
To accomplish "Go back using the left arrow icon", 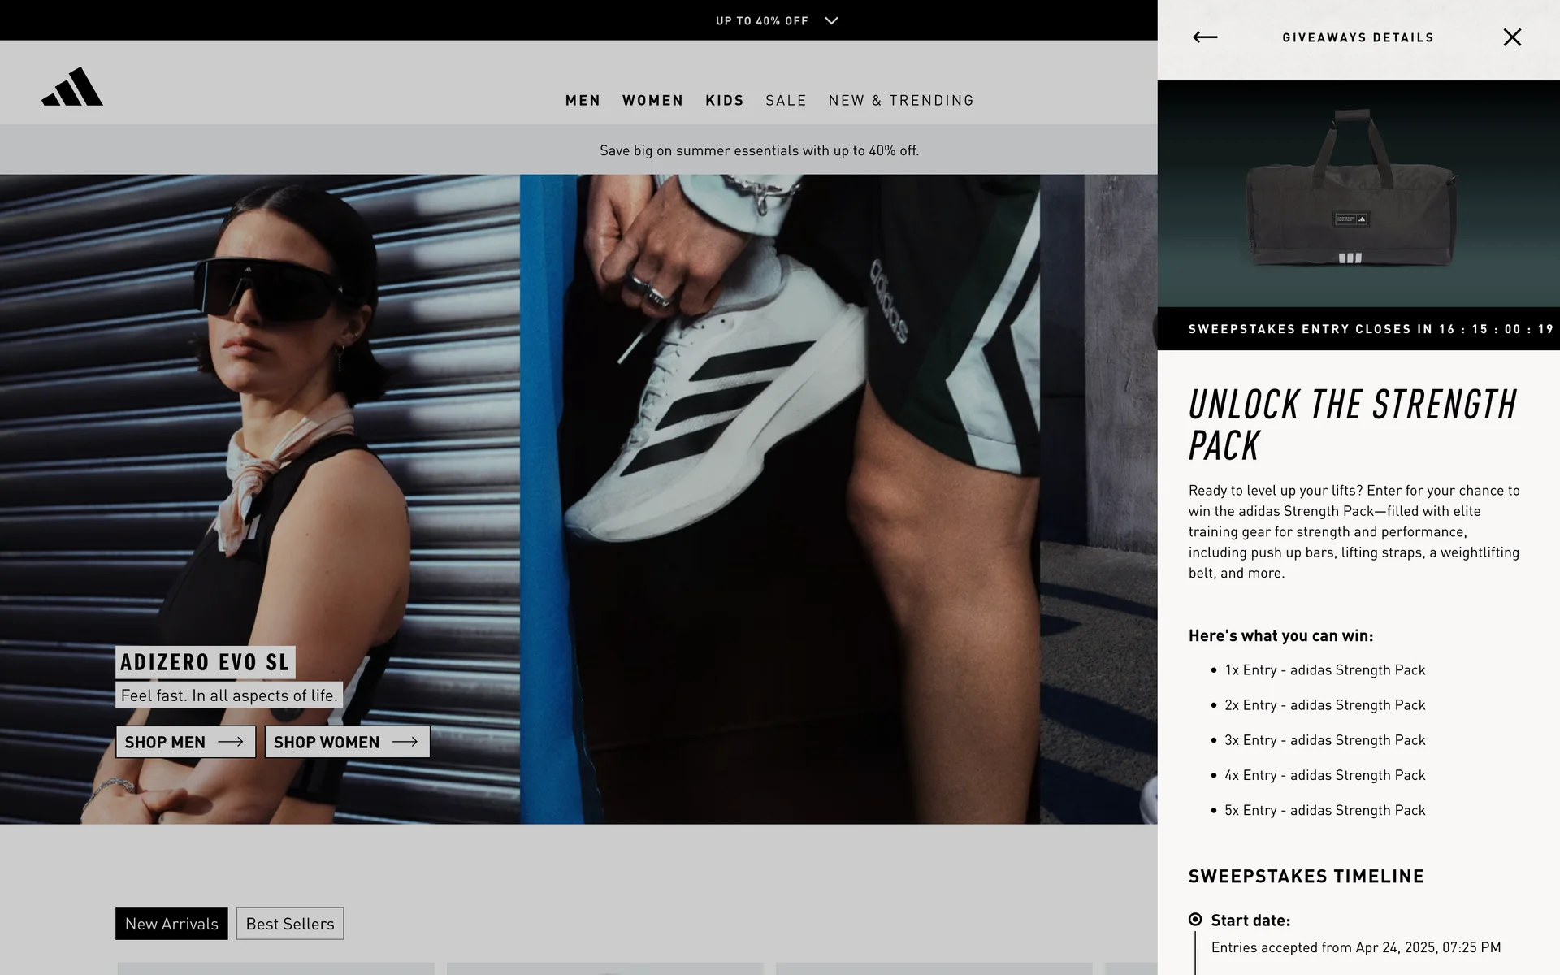I will click(x=1204, y=37).
